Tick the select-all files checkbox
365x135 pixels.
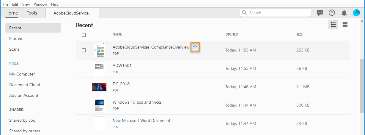[84, 35]
